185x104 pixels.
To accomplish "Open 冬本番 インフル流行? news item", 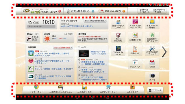I will pyautogui.click(x=94, y=71).
